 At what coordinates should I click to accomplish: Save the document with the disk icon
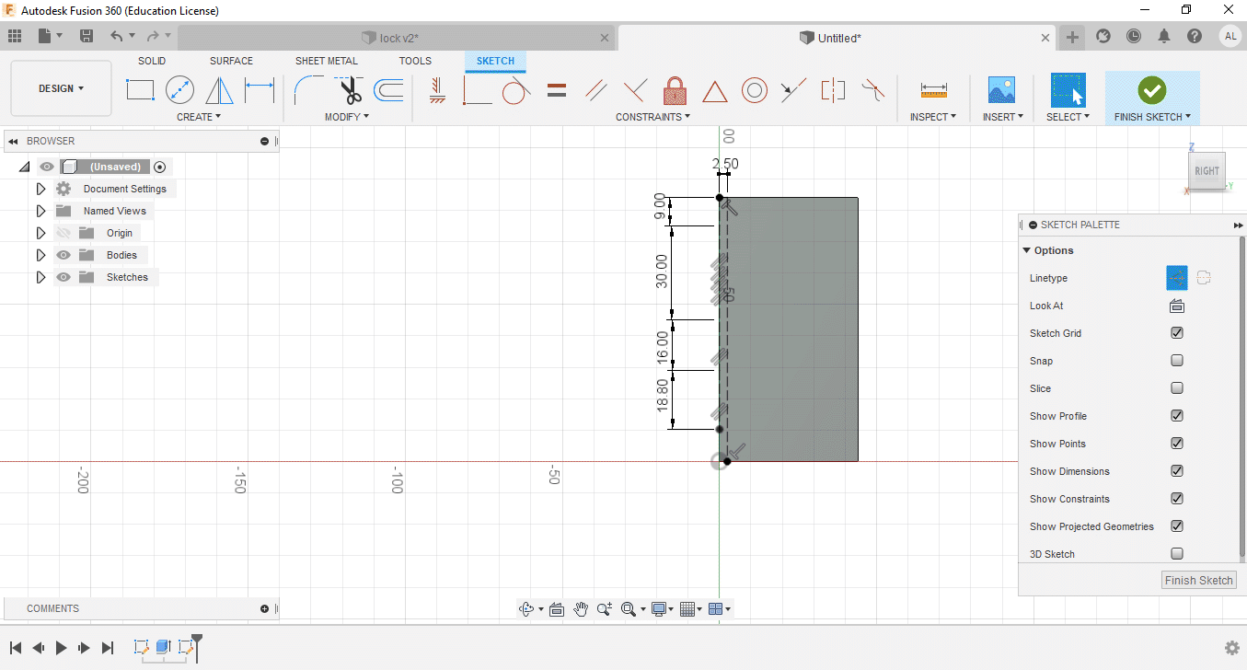[x=87, y=36]
